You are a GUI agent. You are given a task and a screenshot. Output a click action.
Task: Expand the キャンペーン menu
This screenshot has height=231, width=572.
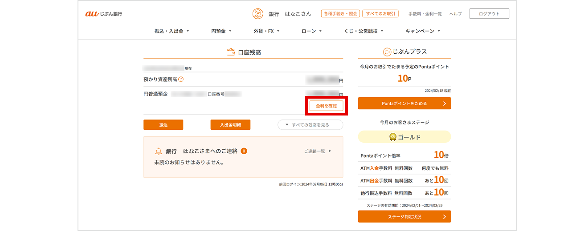click(423, 31)
